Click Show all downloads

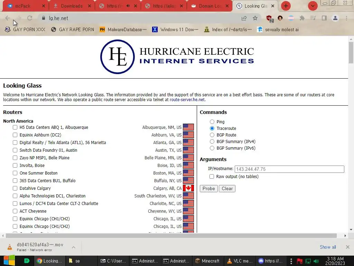[328, 247]
